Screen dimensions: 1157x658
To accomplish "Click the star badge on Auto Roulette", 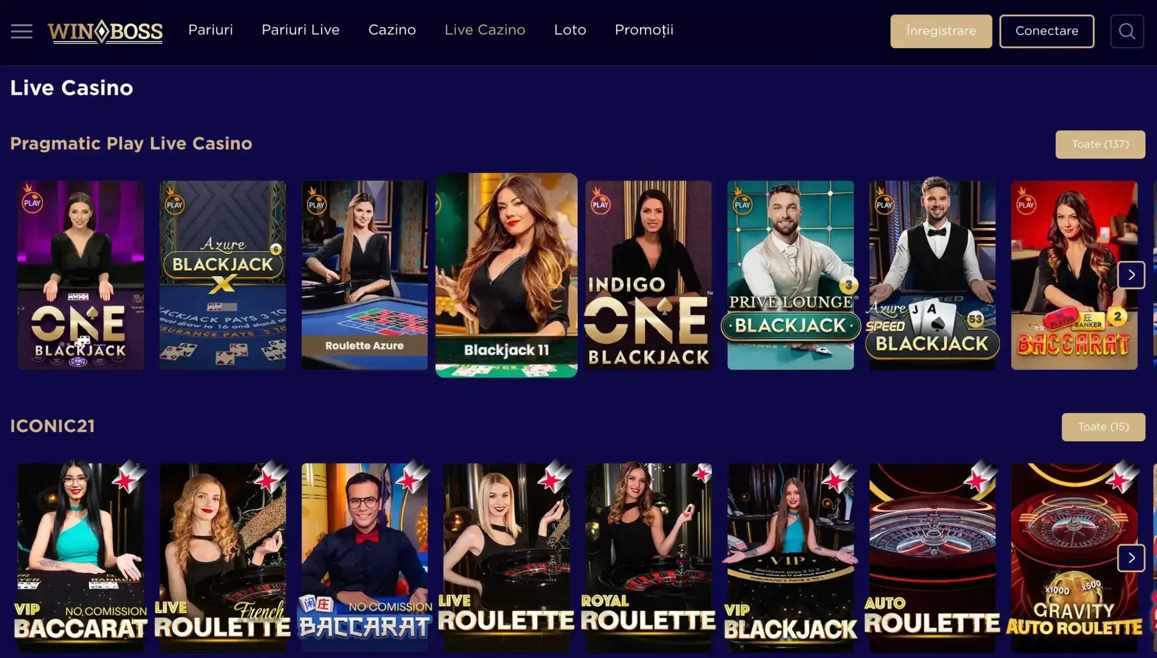I will (x=980, y=477).
